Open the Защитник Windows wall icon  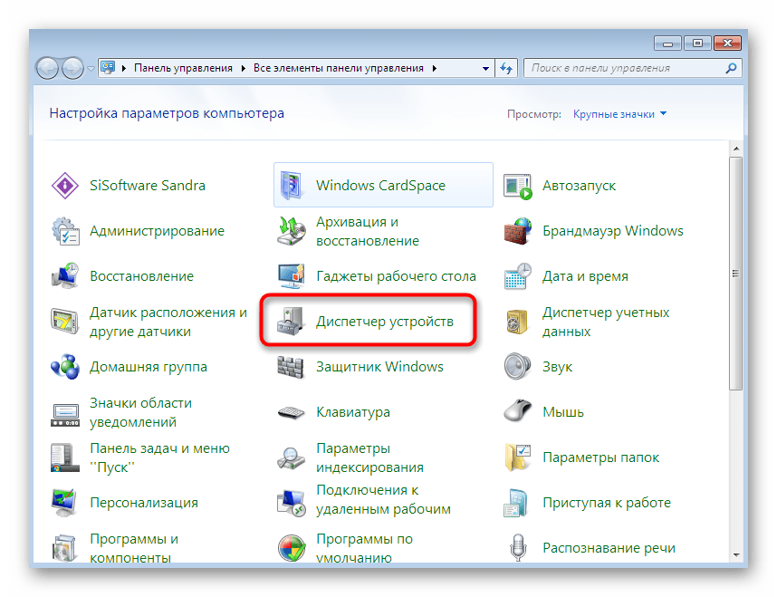click(292, 367)
